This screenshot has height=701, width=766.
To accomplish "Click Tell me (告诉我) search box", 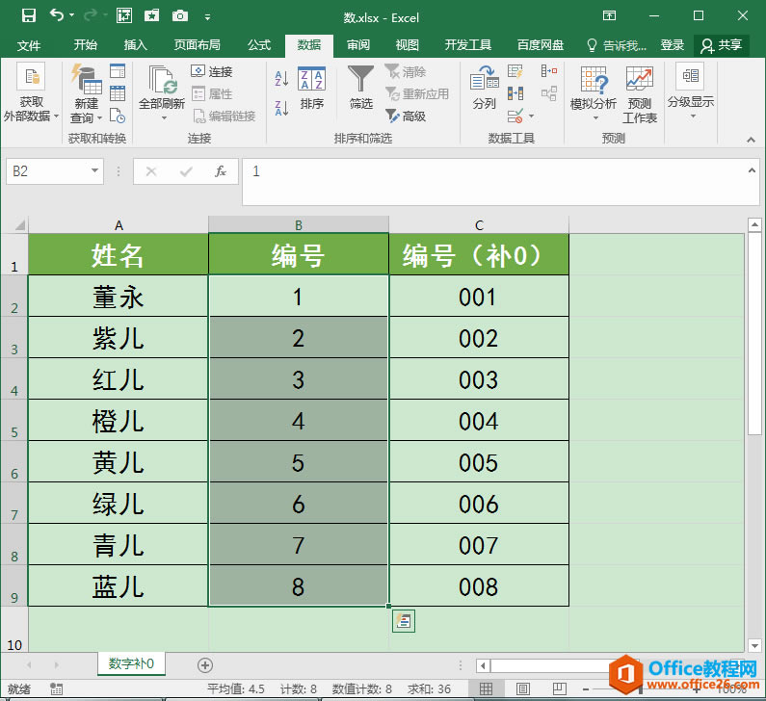I will [617, 45].
